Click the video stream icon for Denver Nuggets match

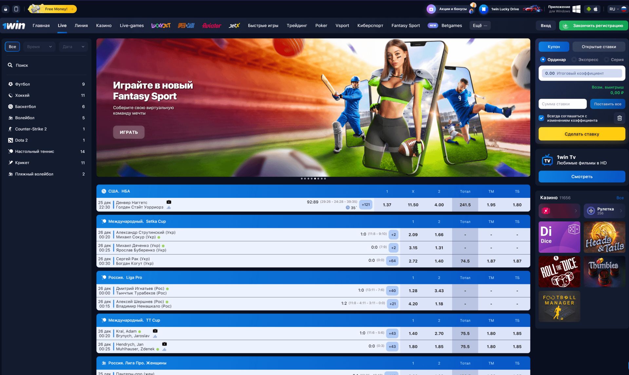[x=169, y=202]
